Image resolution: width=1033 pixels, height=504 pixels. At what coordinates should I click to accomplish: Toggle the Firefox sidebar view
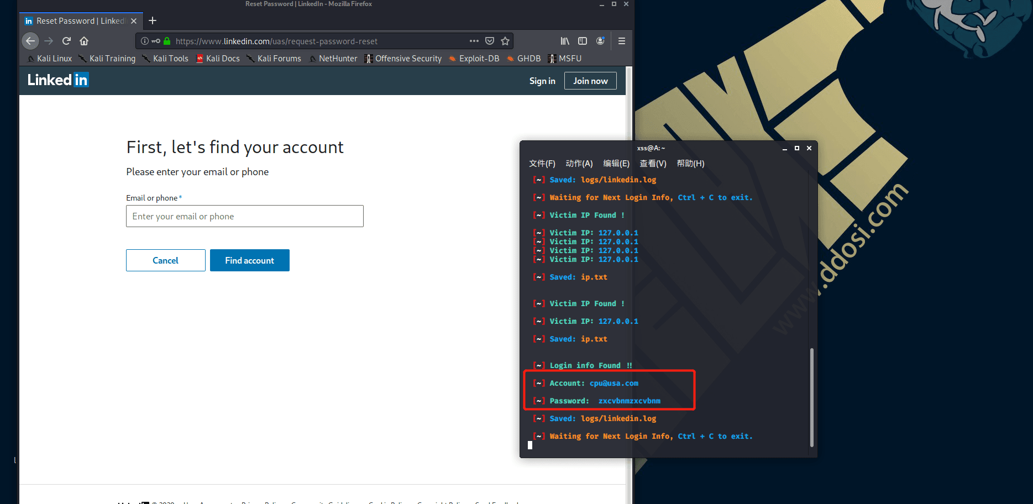click(x=583, y=41)
